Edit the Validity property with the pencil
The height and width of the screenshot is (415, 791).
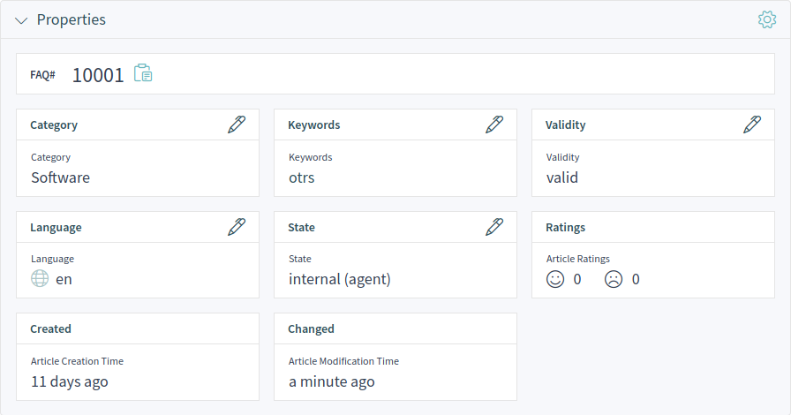752,124
